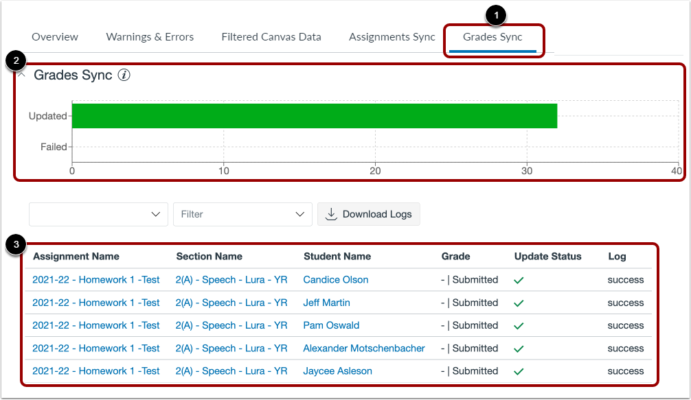Image resolution: width=691 pixels, height=400 pixels.
Task: Open the 2(A) - Speech - Lura section link
Action: point(231,280)
